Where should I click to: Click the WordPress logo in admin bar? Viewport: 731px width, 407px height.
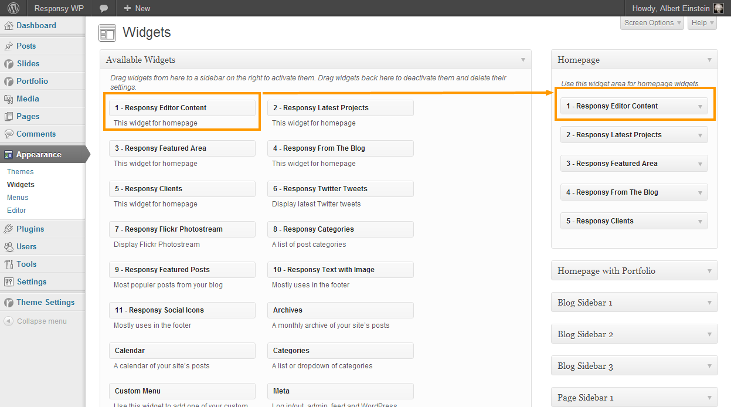(13, 8)
